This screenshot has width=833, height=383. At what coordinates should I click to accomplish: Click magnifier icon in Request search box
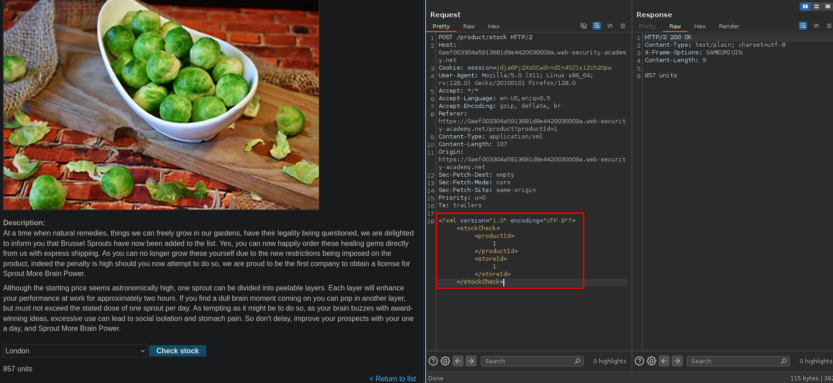[x=577, y=361]
